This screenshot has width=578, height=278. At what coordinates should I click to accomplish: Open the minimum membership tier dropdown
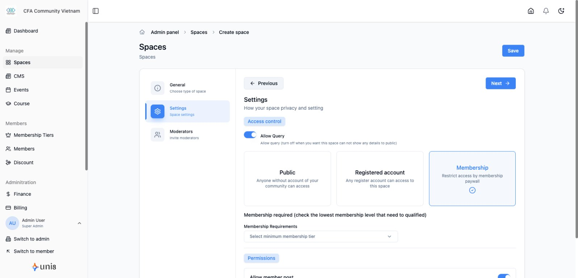click(x=321, y=236)
